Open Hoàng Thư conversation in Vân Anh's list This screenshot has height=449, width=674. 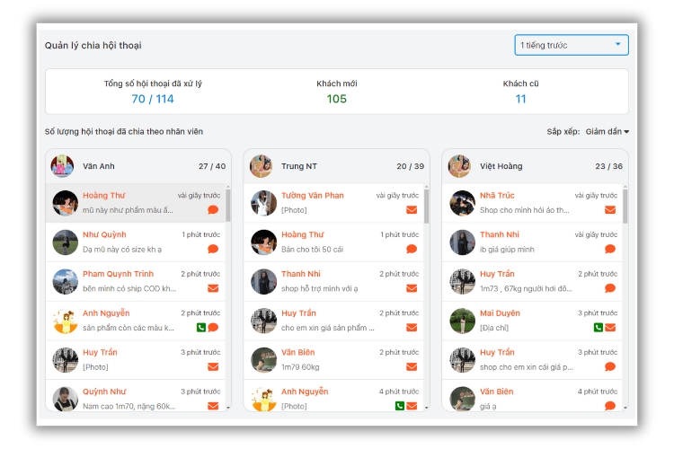pos(135,203)
